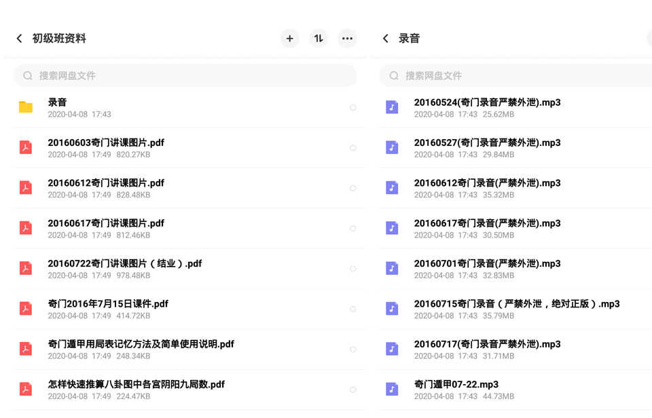The height and width of the screenshot is (418, 652).
Task: Click PDF icon of 20160722奇门讲课图片（结业）.pdf
Action: point(26,269)
